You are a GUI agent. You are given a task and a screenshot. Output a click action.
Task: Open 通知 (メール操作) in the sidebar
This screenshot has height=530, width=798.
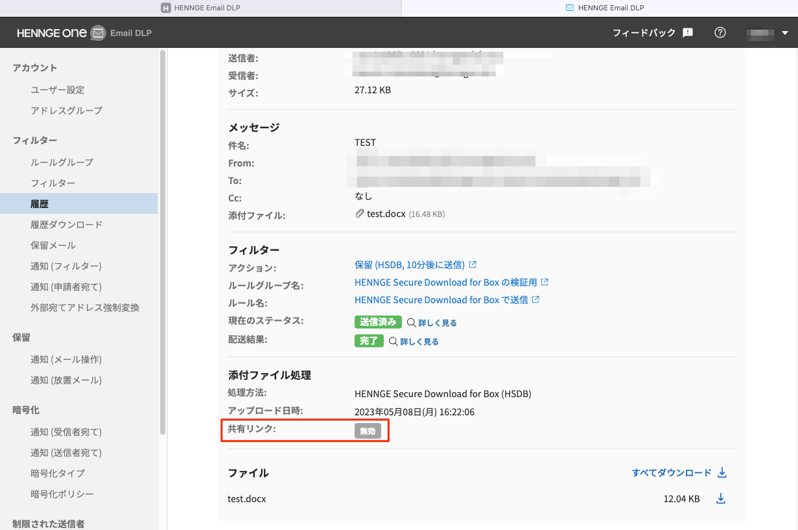pyautogui.click(x=66, y=360)
